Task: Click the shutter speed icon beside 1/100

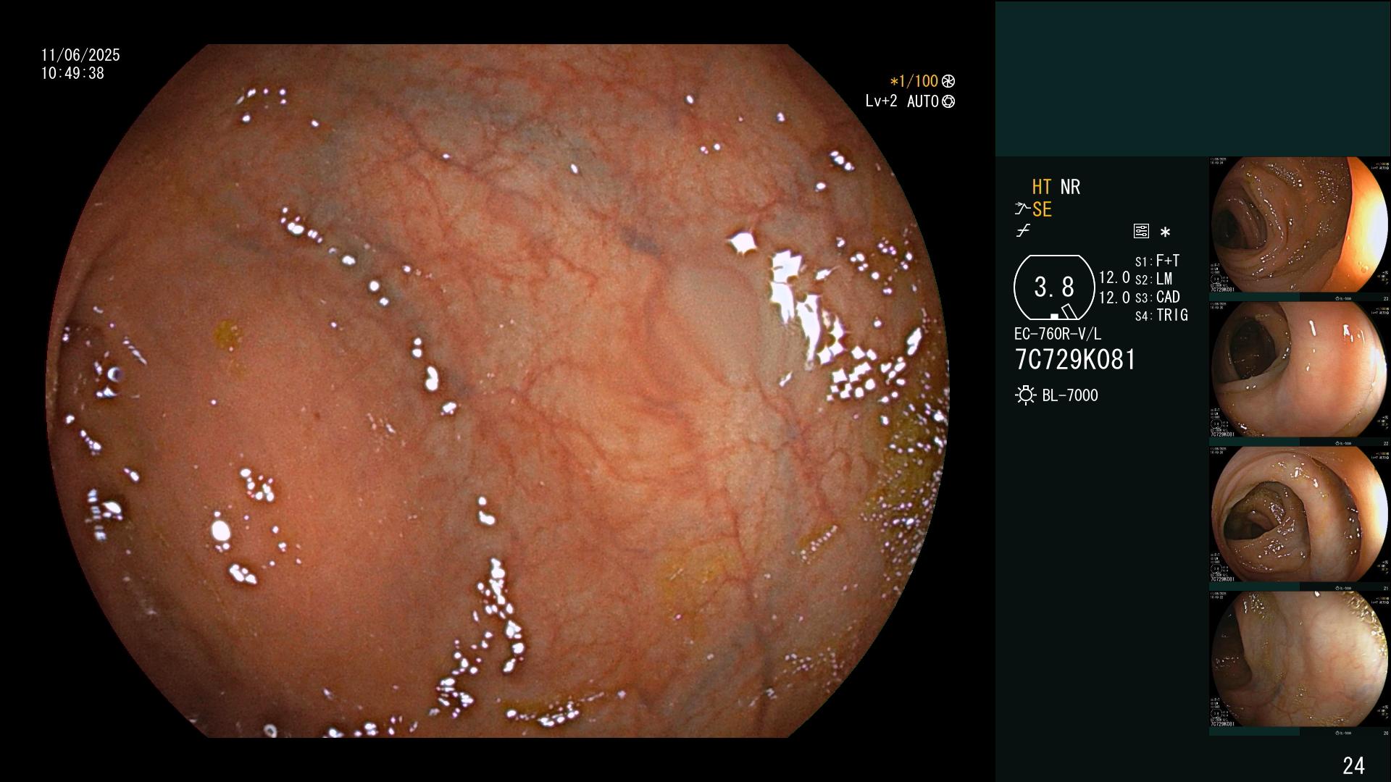Action: click(x=948, y=82)
